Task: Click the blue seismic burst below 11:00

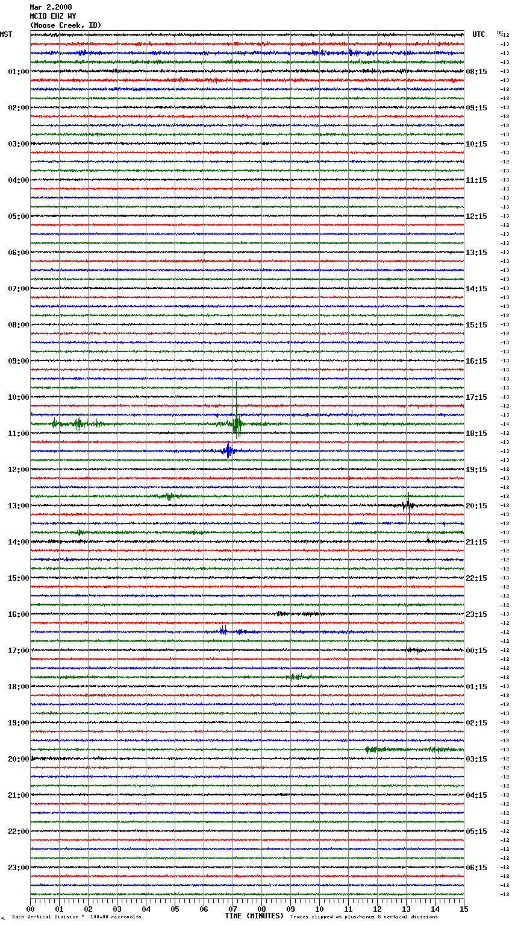Action: pos(228,450)
